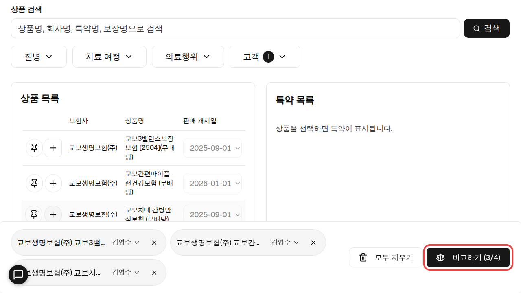Add 교보간편마이플랜건강보험 with plus icon
Screen dimensions: 521x293
[x=53, y=183]
